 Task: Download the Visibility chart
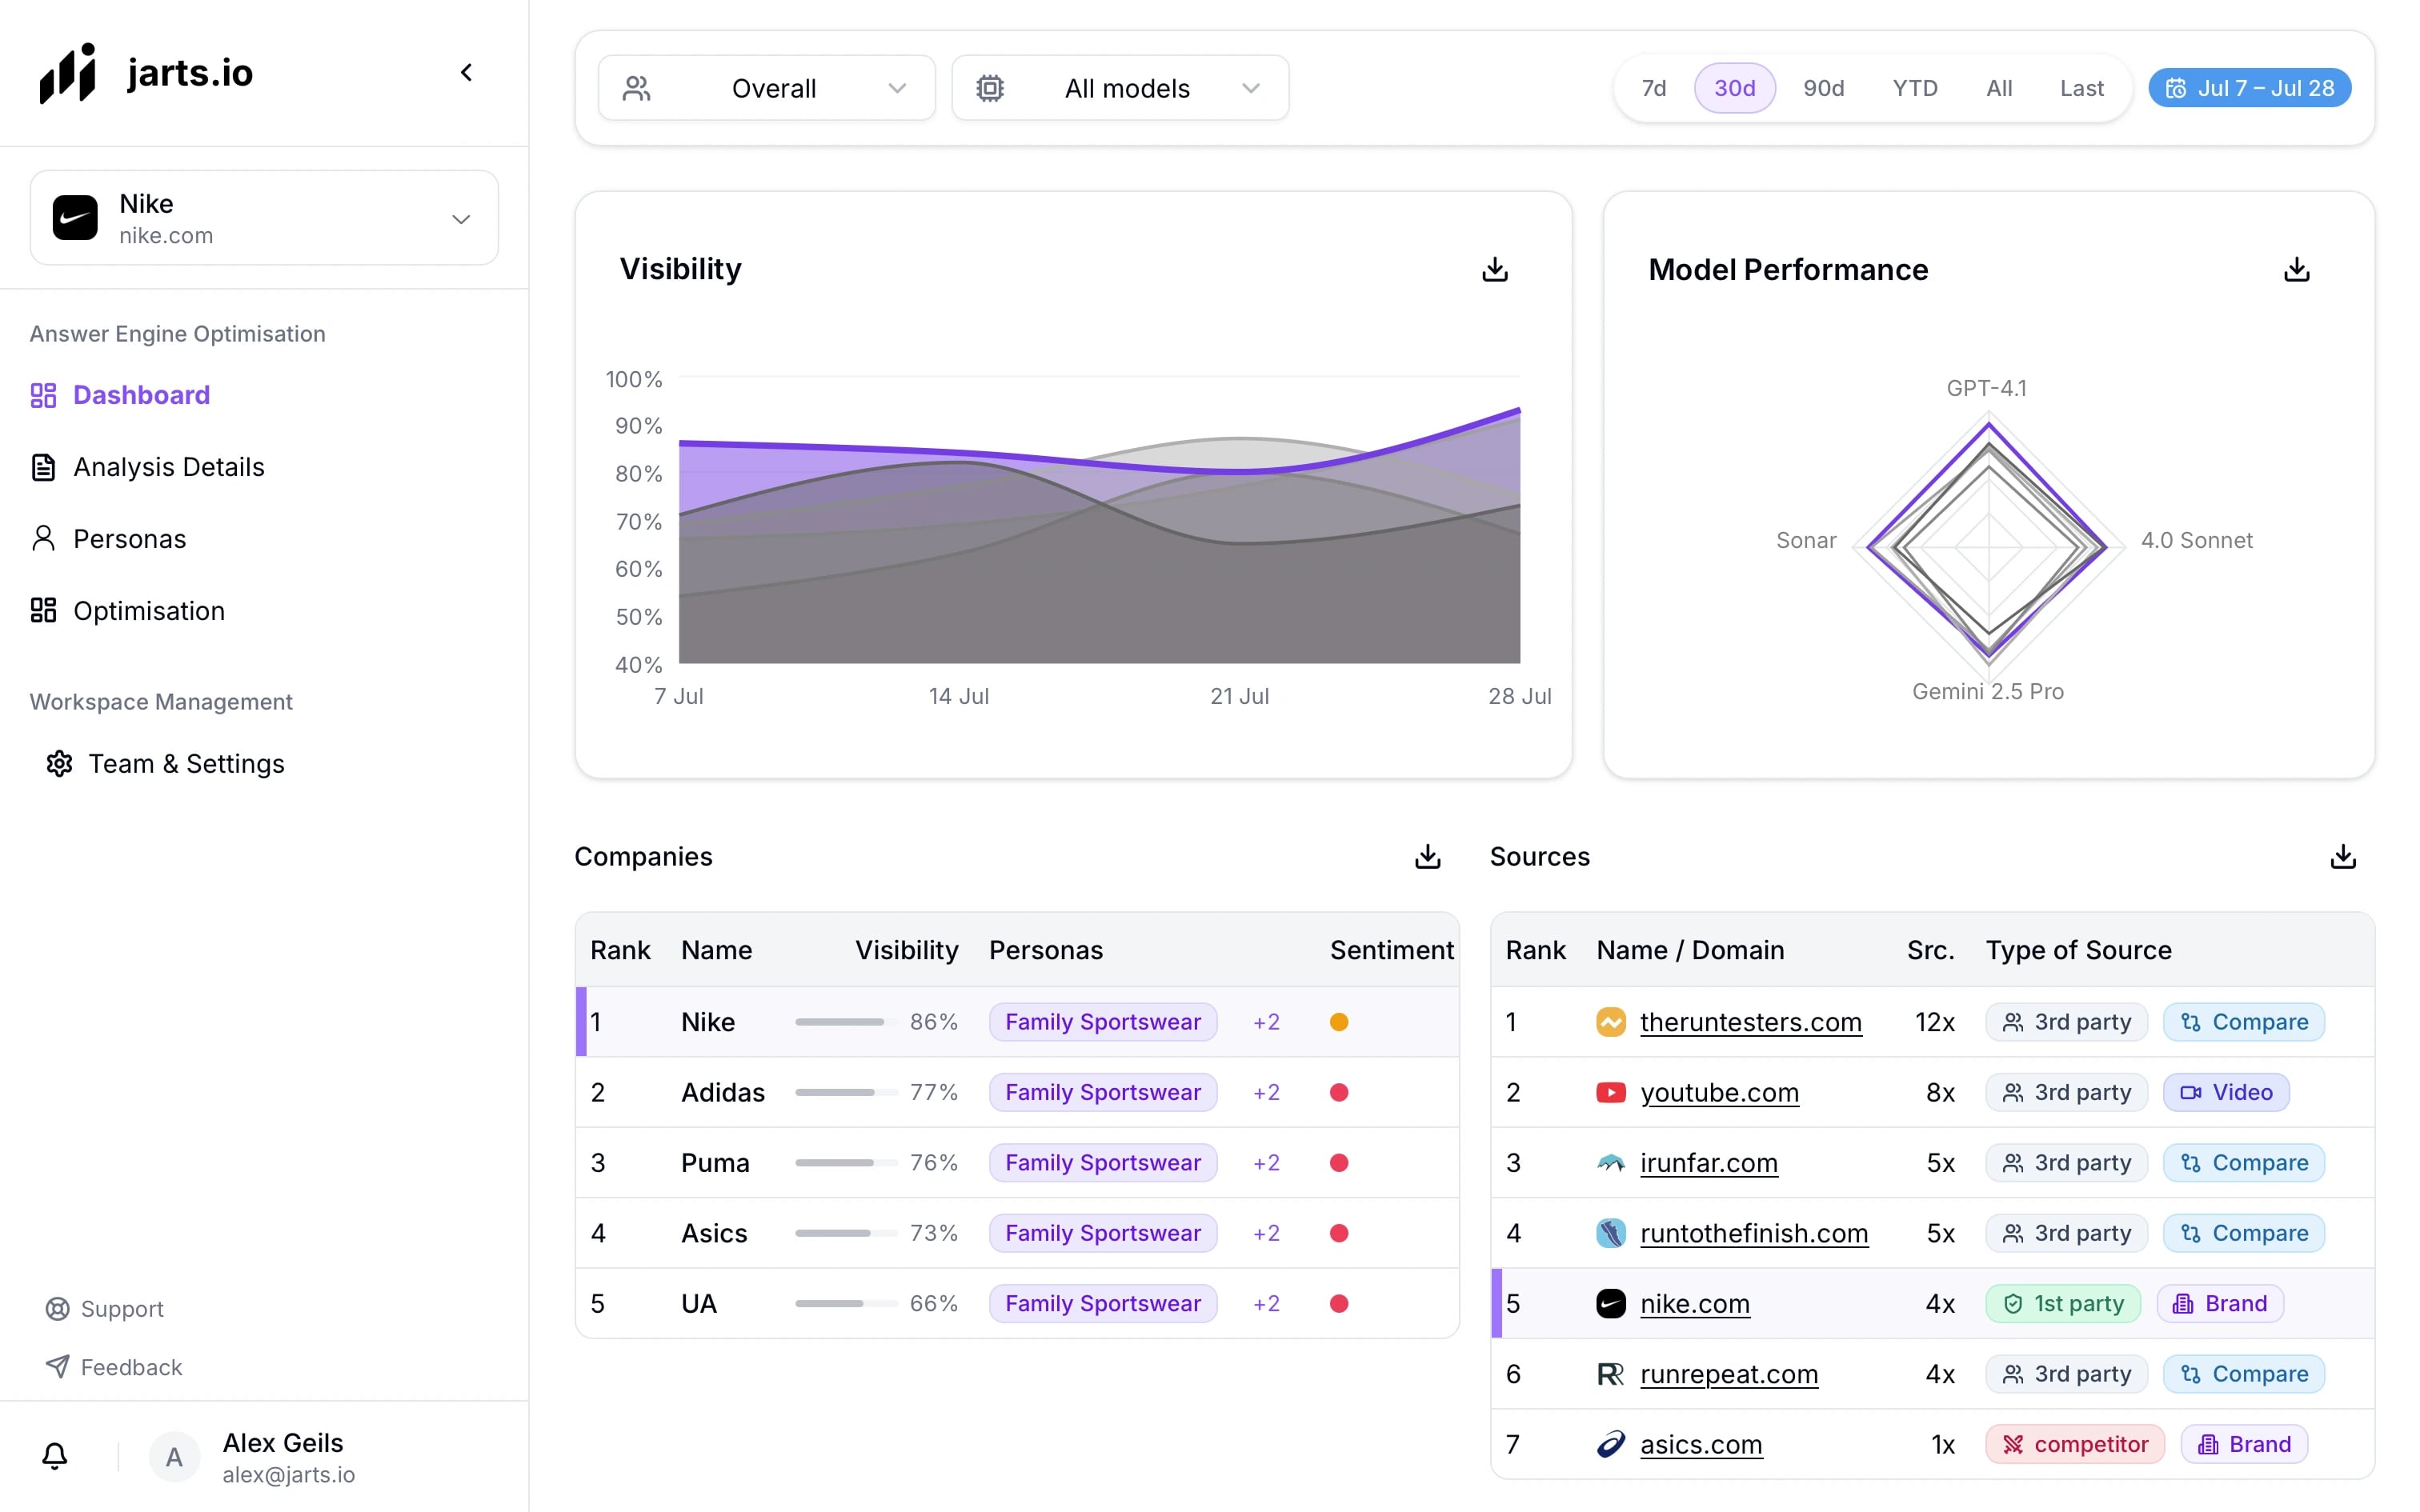pyautogui.click(x=1495, y=269)
